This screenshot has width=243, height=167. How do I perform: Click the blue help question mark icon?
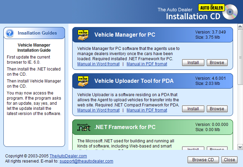point(10,33)
